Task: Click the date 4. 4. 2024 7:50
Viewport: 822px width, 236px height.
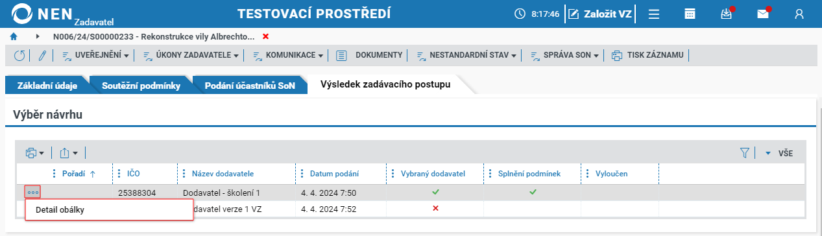Action: (x=328, y=193)
